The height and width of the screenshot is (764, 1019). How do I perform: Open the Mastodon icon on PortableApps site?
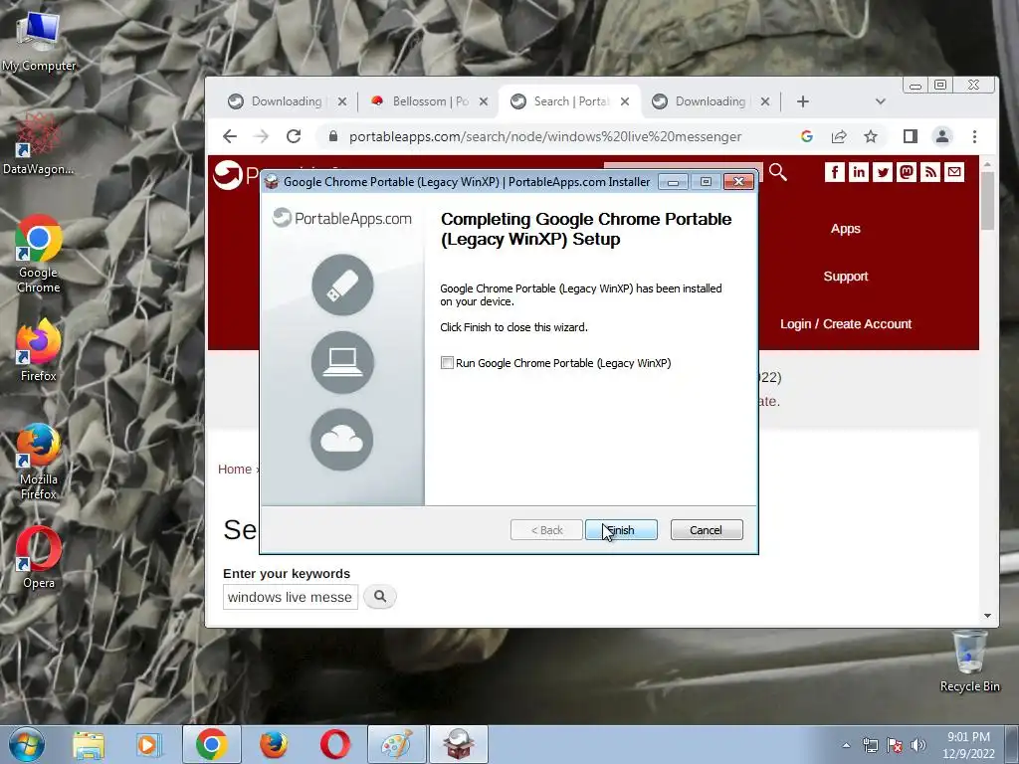[907, 171]
